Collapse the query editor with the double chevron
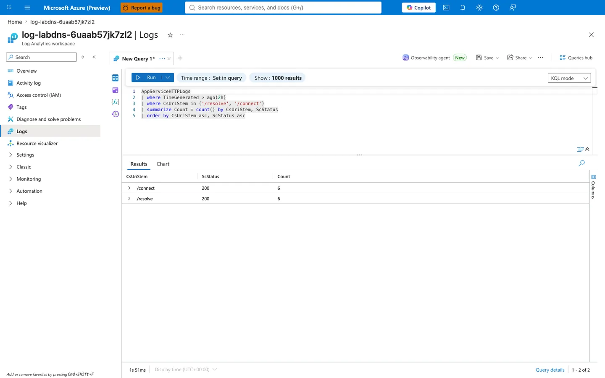 point(587,150)
